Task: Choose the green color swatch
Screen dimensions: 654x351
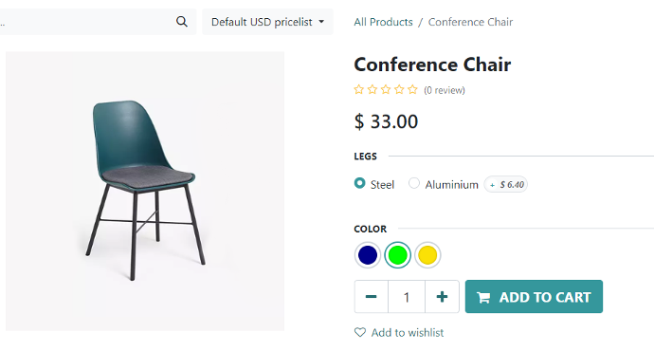Action: (397, 255)
